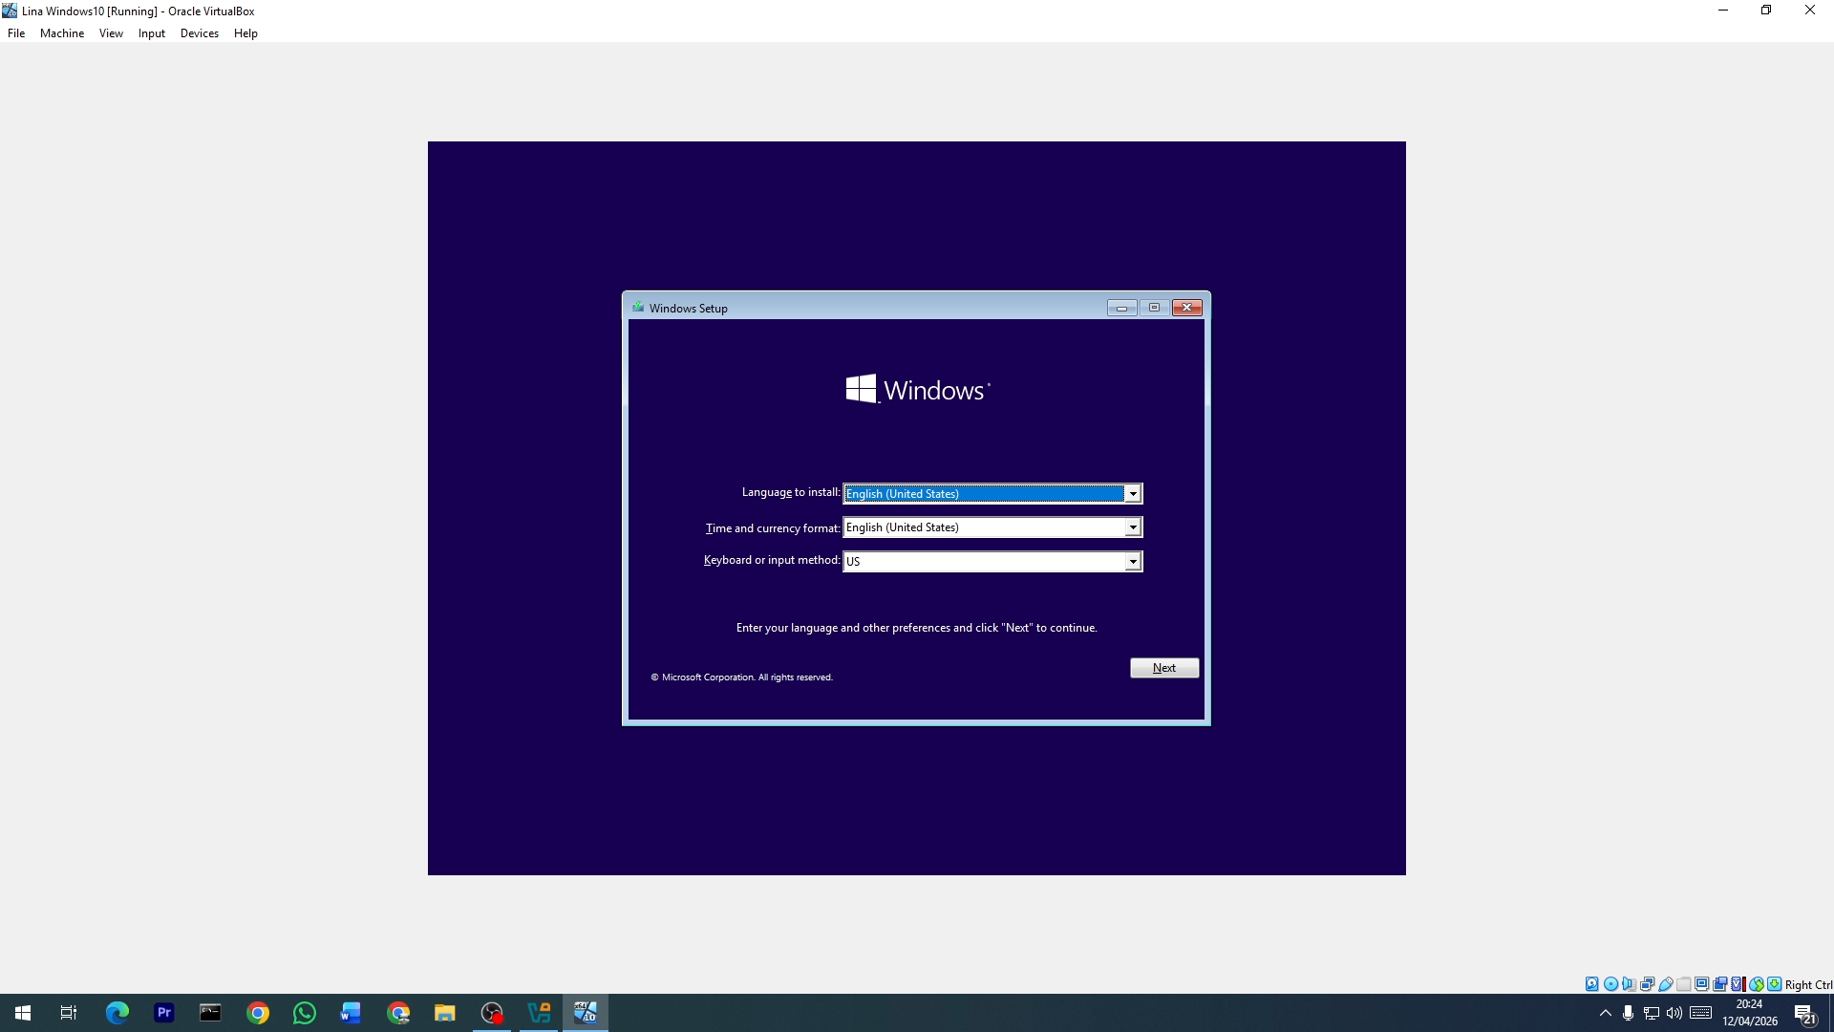Click the audio status icon
The image size is (1834, 1032).
[1629, 983]
